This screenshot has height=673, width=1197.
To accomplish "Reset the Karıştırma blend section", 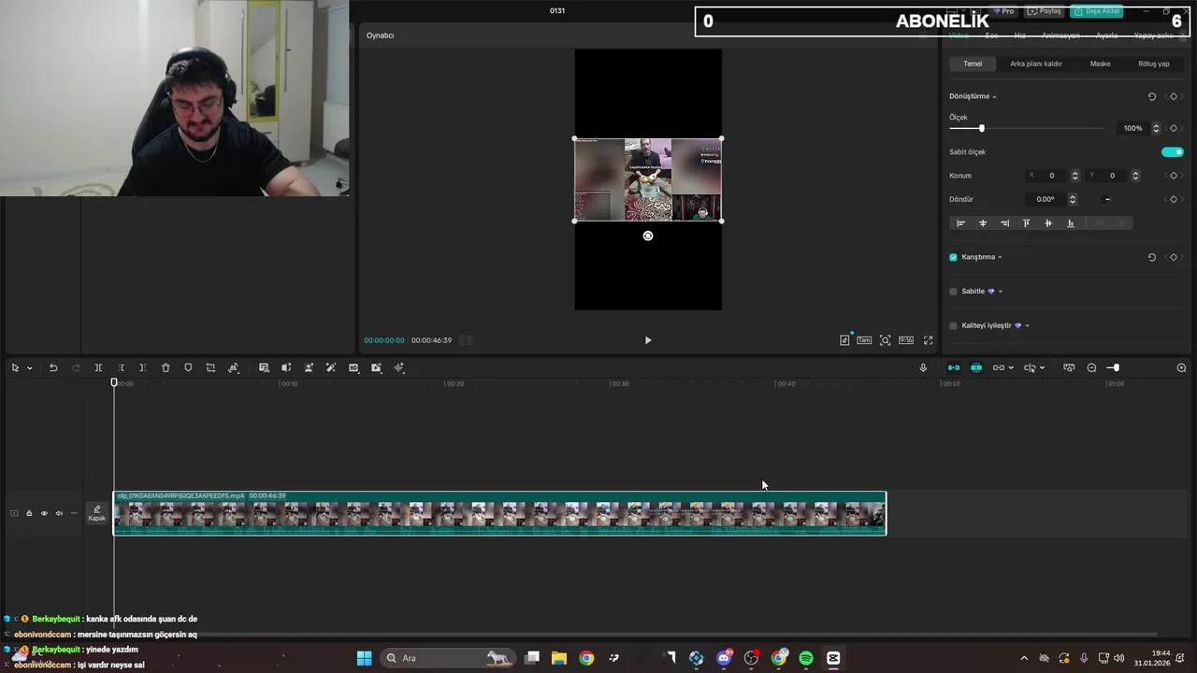I will pos(1151,257).
